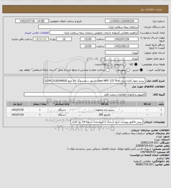Click the ردیف column header

pos(161,104)
